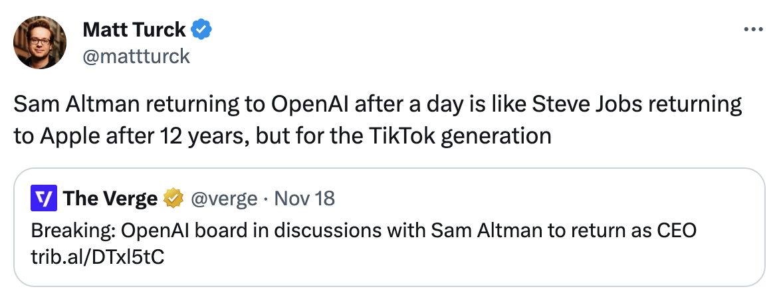Open Matt Turck's profile avatar

tap(40, 43)
